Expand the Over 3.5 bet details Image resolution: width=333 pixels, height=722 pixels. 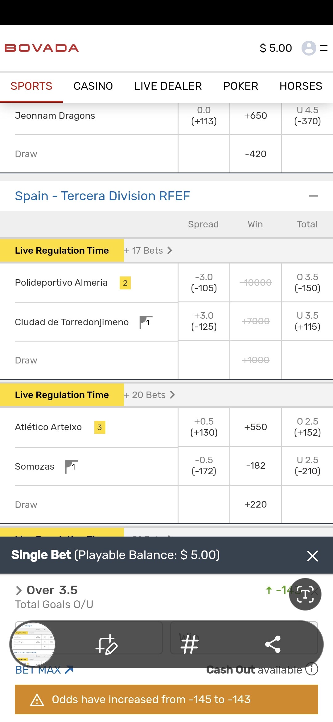19,590
